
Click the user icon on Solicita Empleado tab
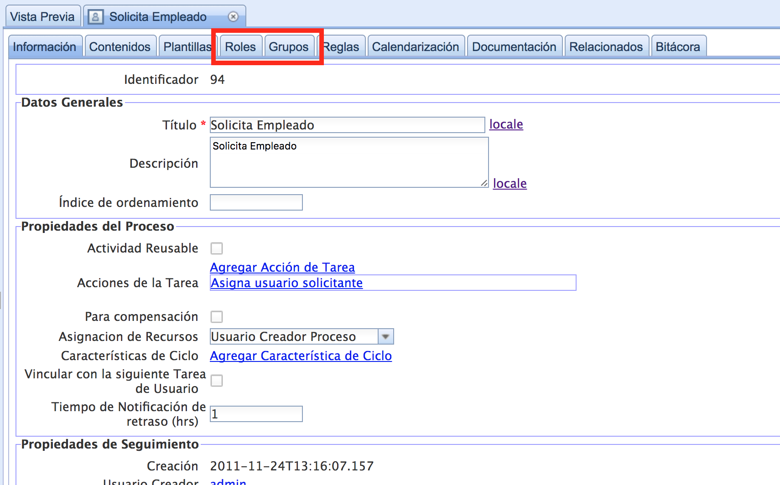click(x=95, y=17)
